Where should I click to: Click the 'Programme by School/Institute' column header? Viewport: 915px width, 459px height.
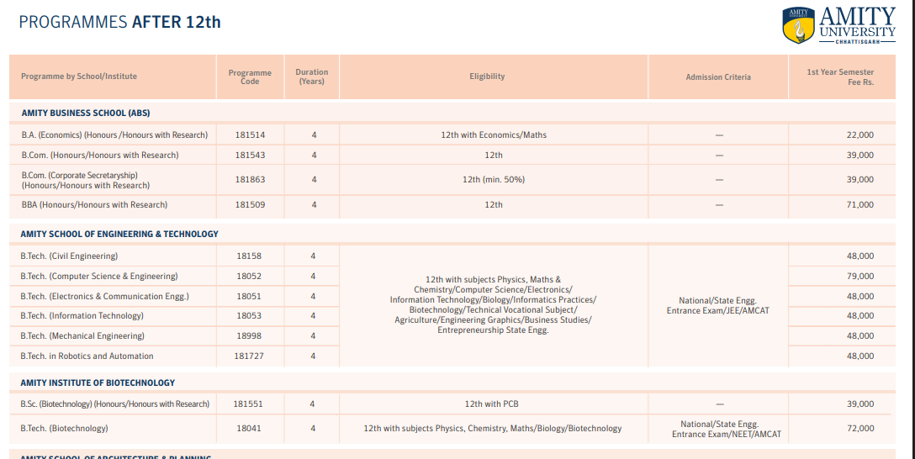tap(79, 76)
